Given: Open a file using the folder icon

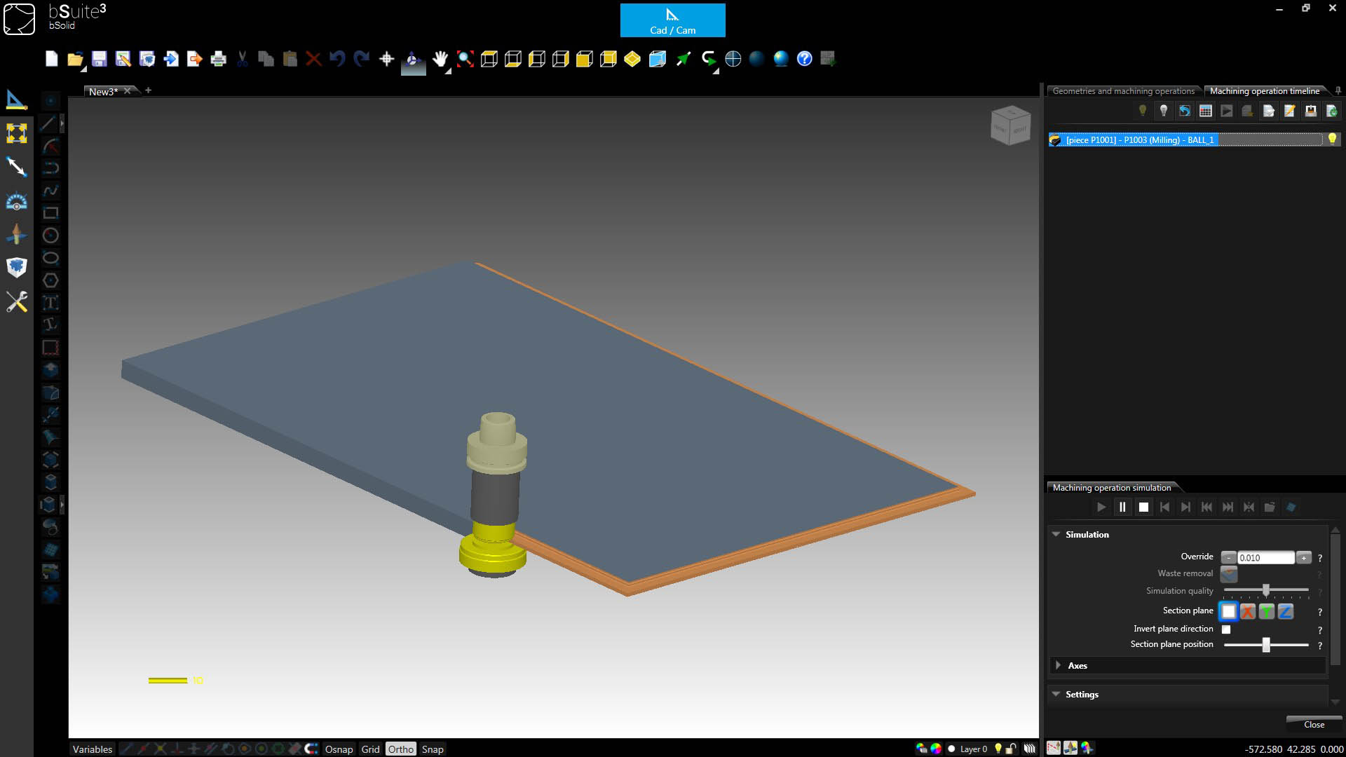Looking at the screenshot, I should (x=74, y=59).
